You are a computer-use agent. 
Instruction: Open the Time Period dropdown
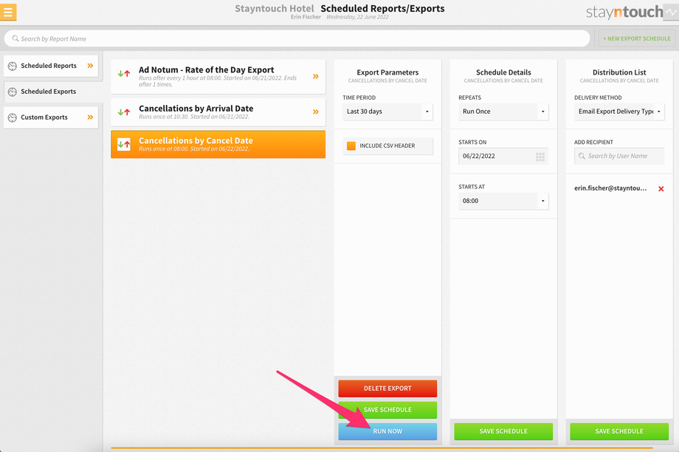tap(387, 112)
